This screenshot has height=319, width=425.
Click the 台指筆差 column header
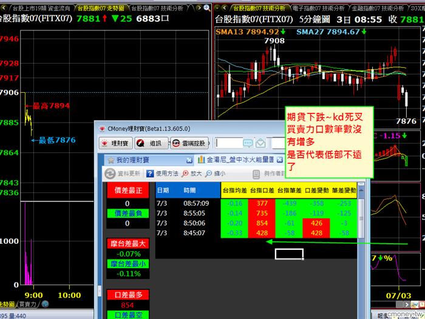[290, 190]
